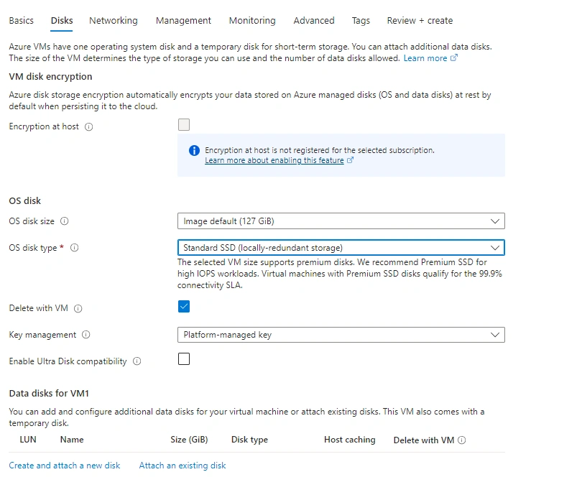Click the OS disk type dropdown chevron
Viewport: 582px width, 500px height.
click(x=495, y=248)
